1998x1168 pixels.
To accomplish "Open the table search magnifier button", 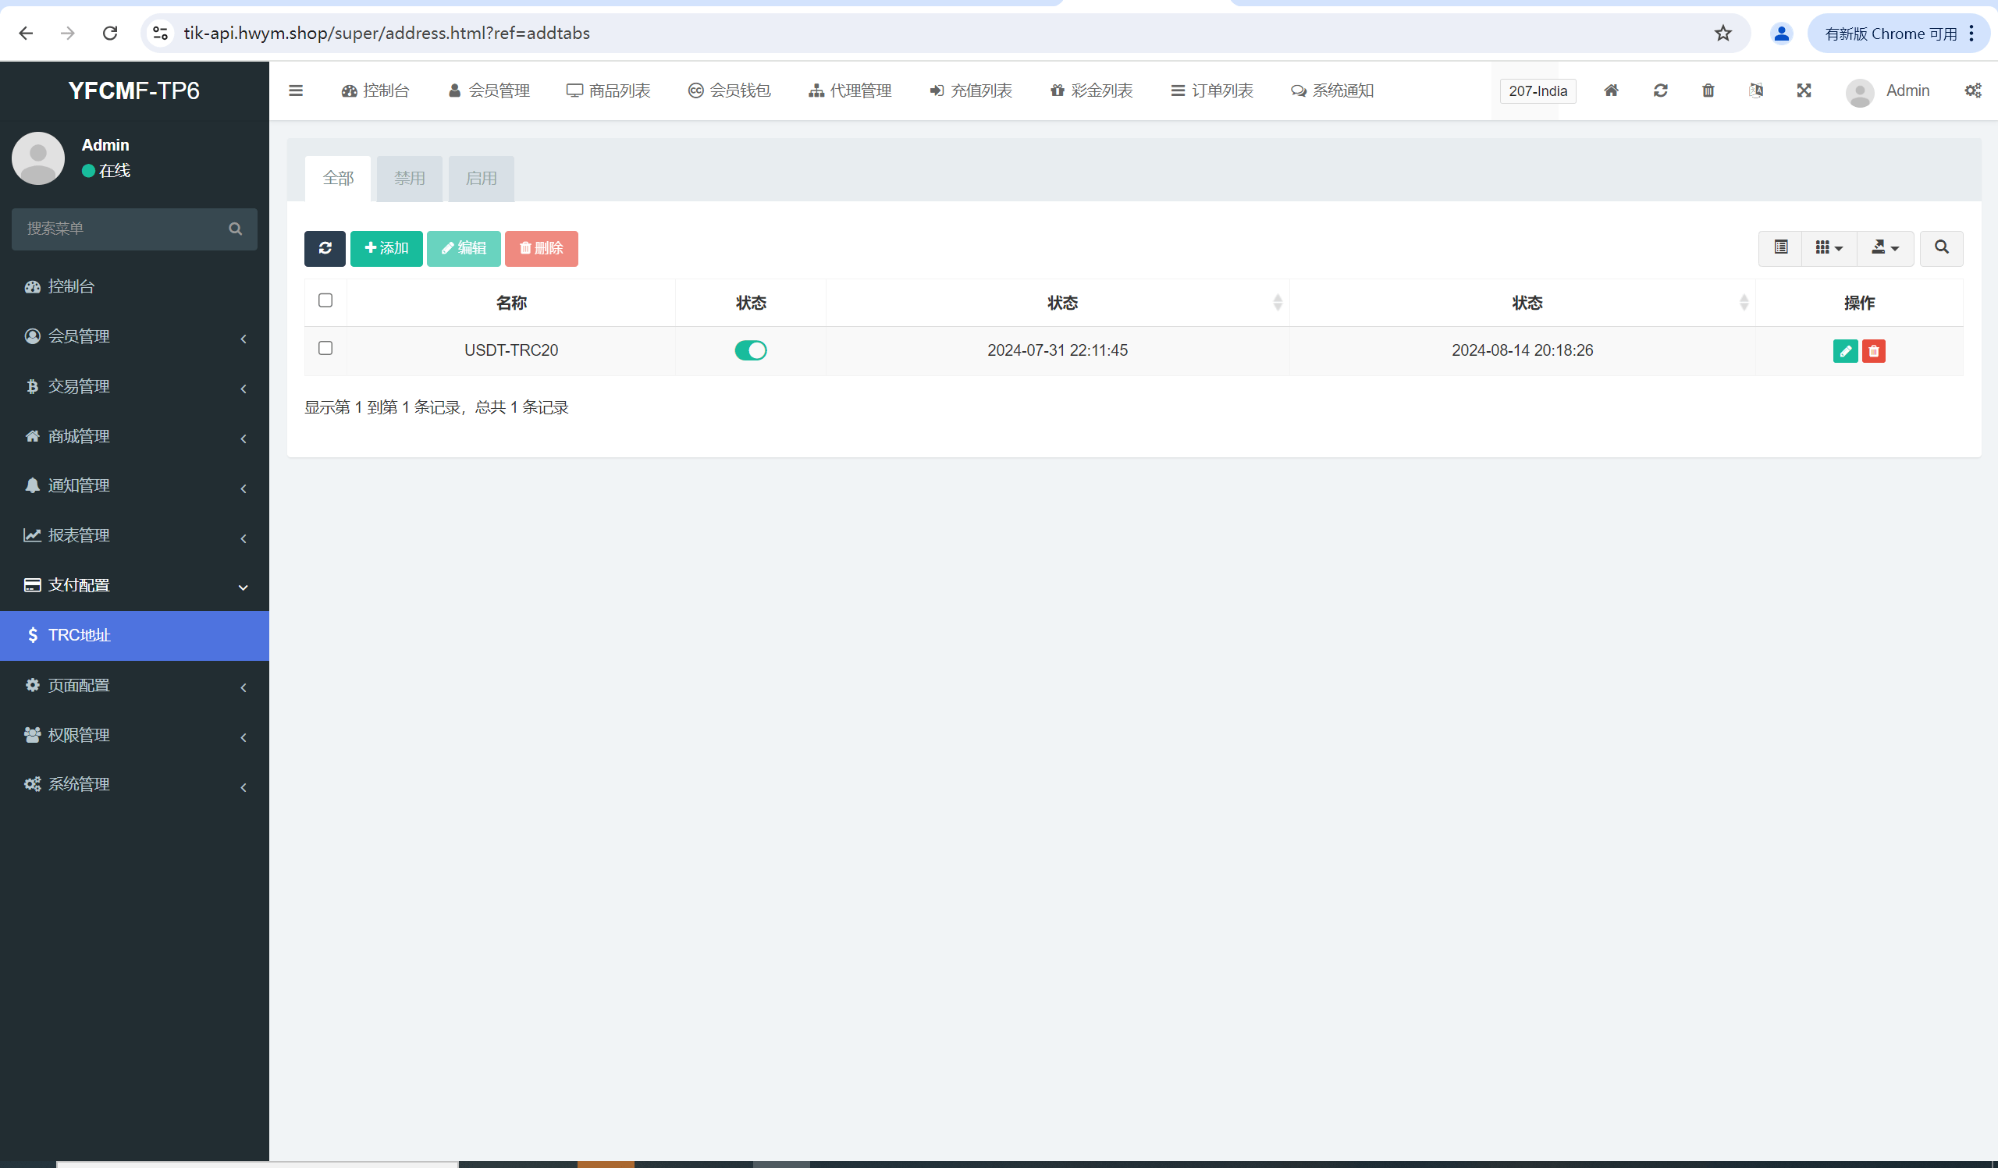I will 1941,248.
